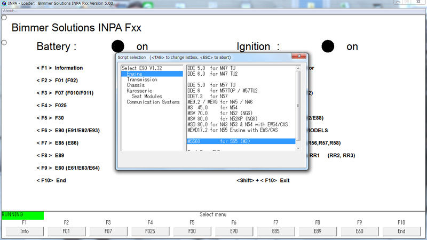
Task: Select 'Select E90 V1.32' header row
Action: pyautogui.click(x=141, y=68)
